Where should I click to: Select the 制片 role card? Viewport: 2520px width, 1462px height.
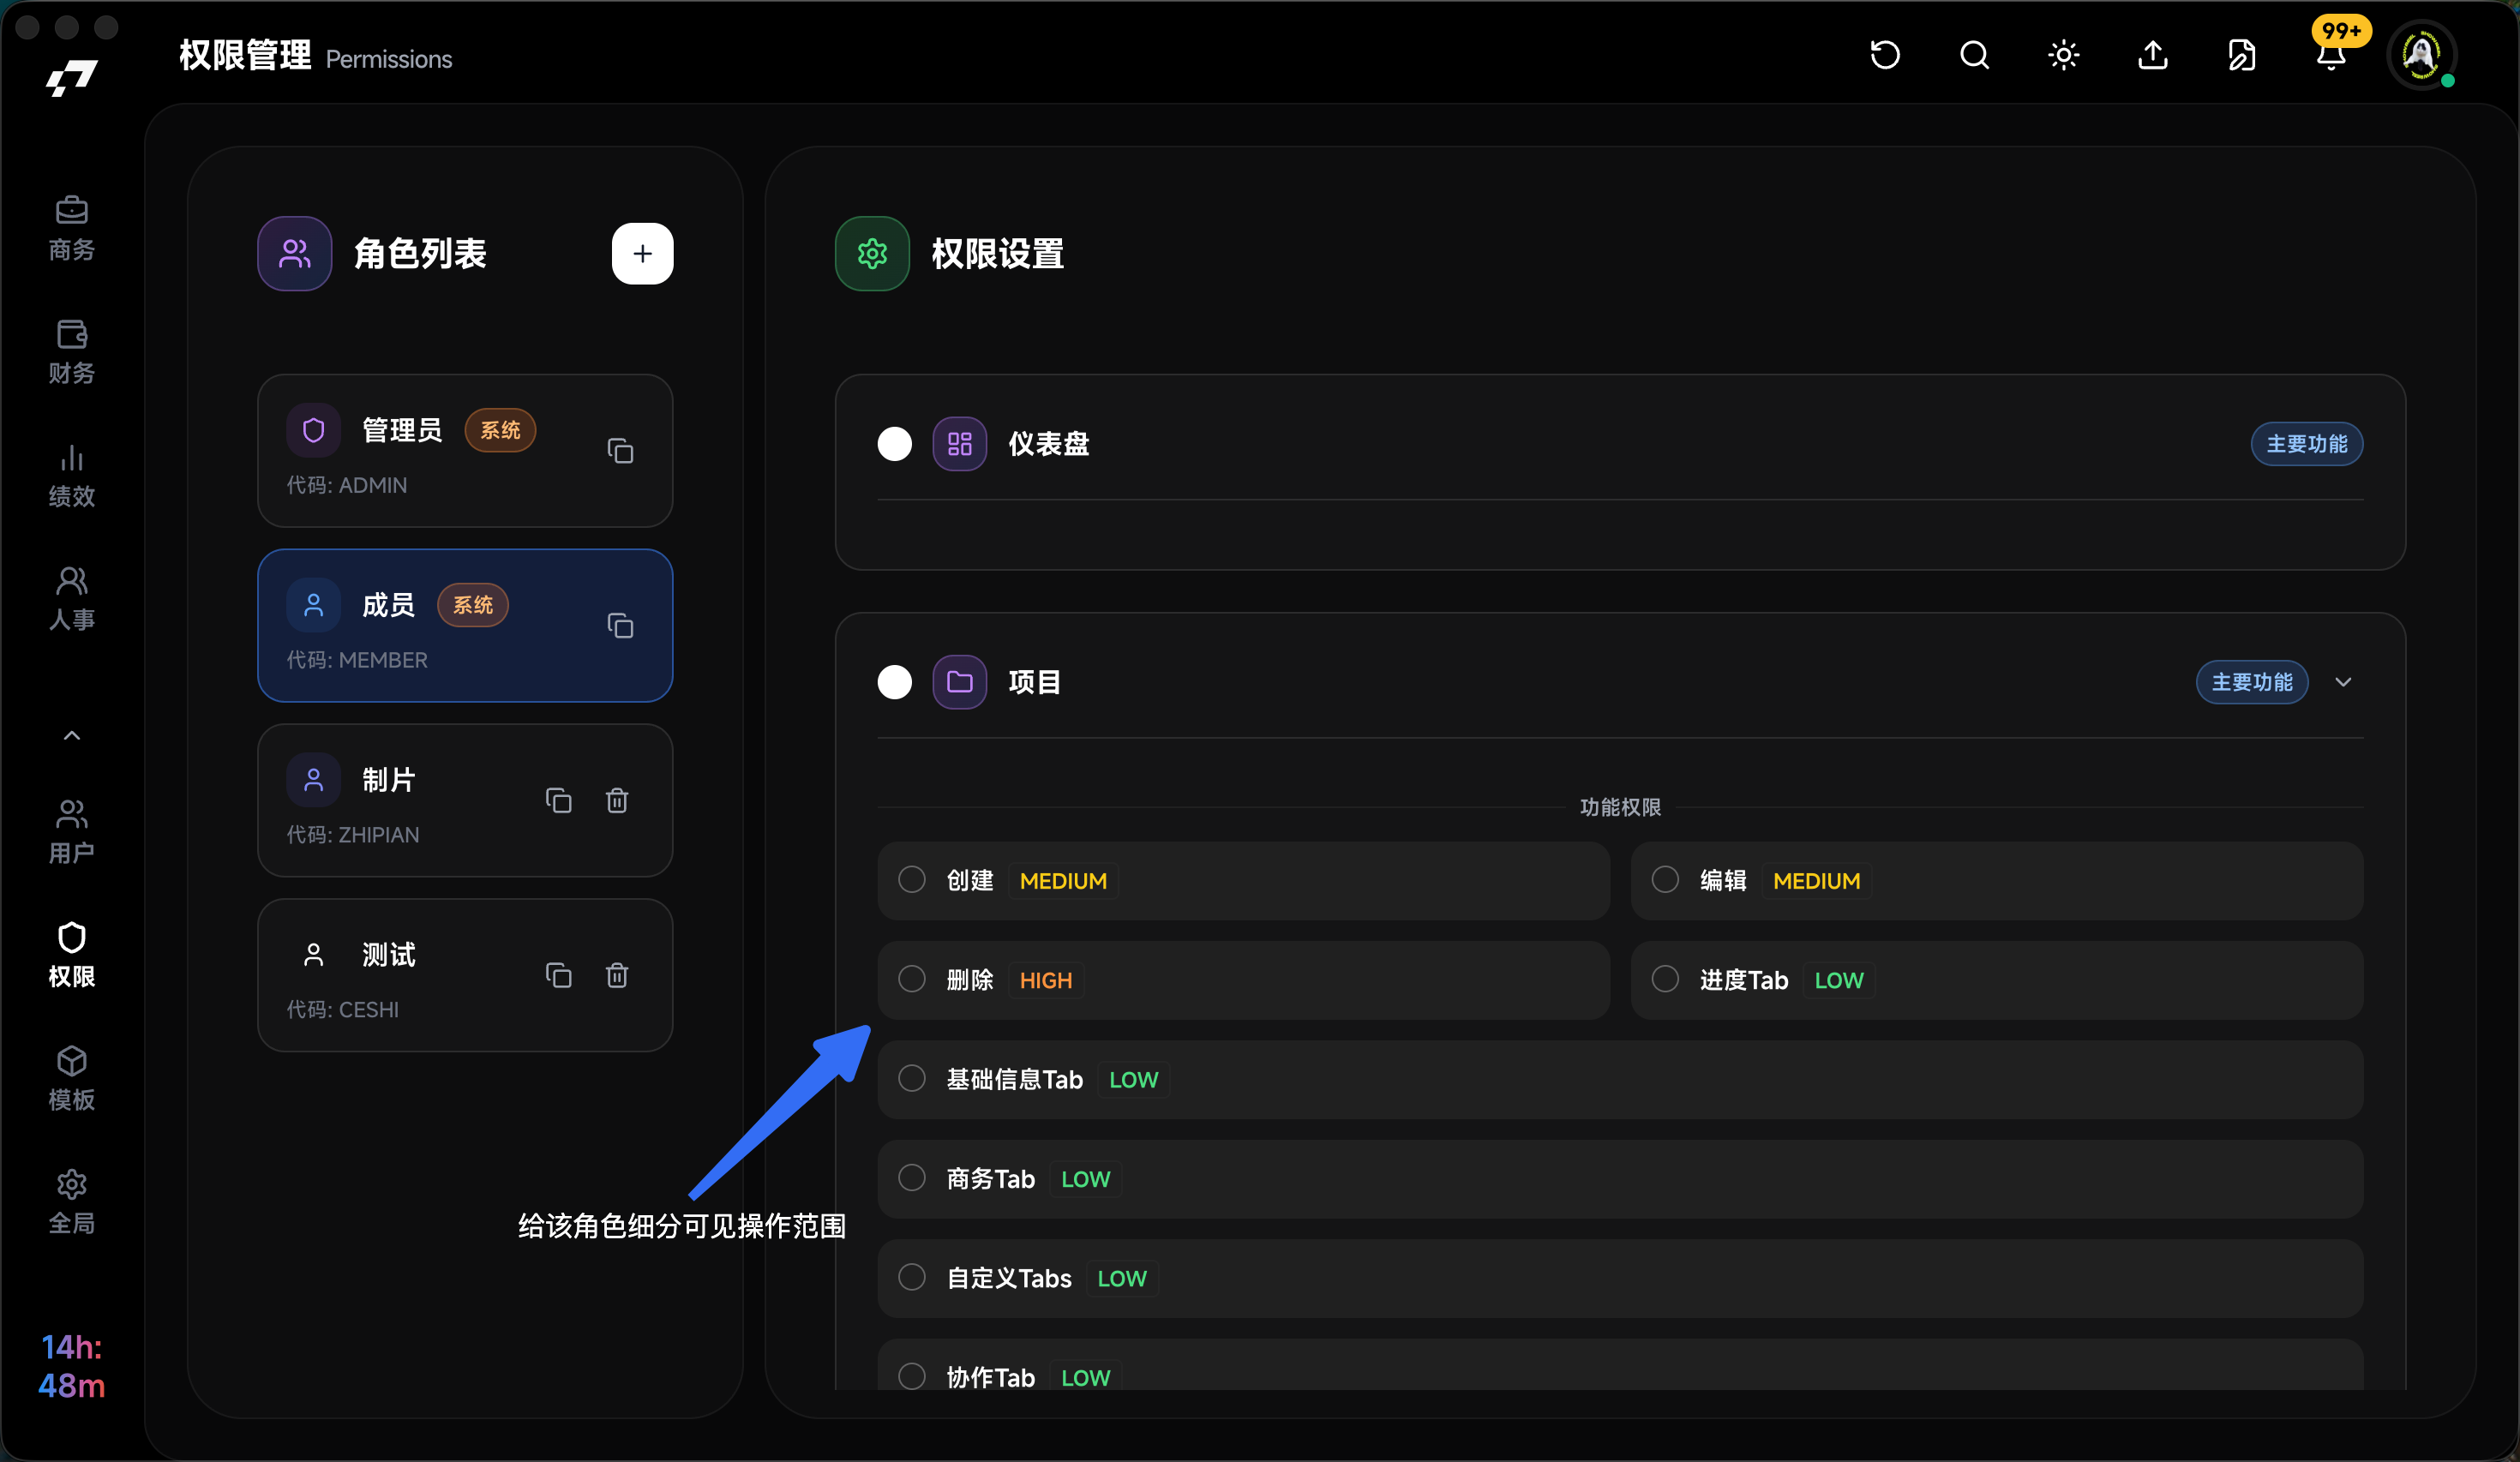465,800
